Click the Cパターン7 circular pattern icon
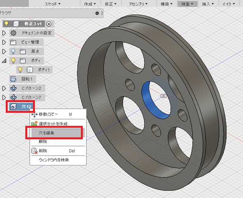Viewport: 243px width, 198px height. pos(13,97)
